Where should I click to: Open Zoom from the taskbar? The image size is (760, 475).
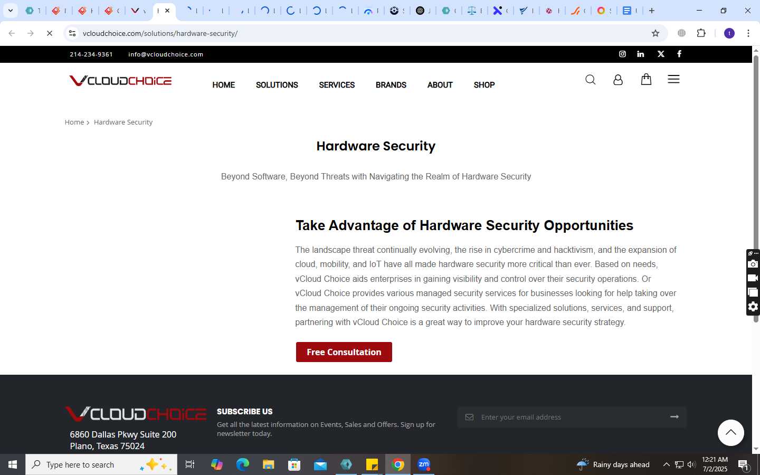(x=424, y=464)
